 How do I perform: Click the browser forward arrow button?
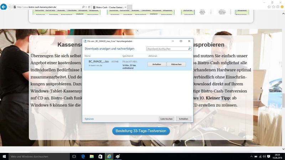click(10, 7)
